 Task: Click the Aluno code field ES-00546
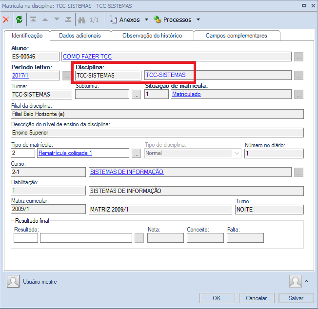(35, 57)
